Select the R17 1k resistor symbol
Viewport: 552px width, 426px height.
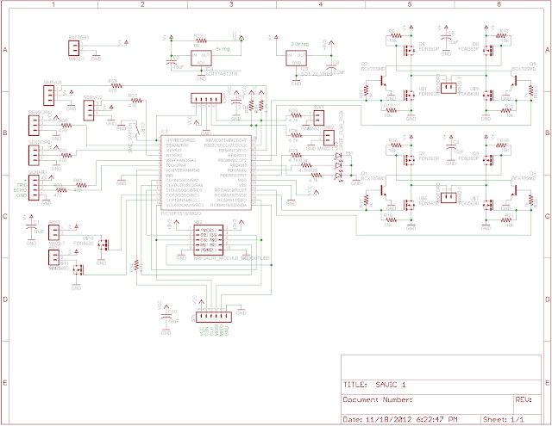(366, 200)
